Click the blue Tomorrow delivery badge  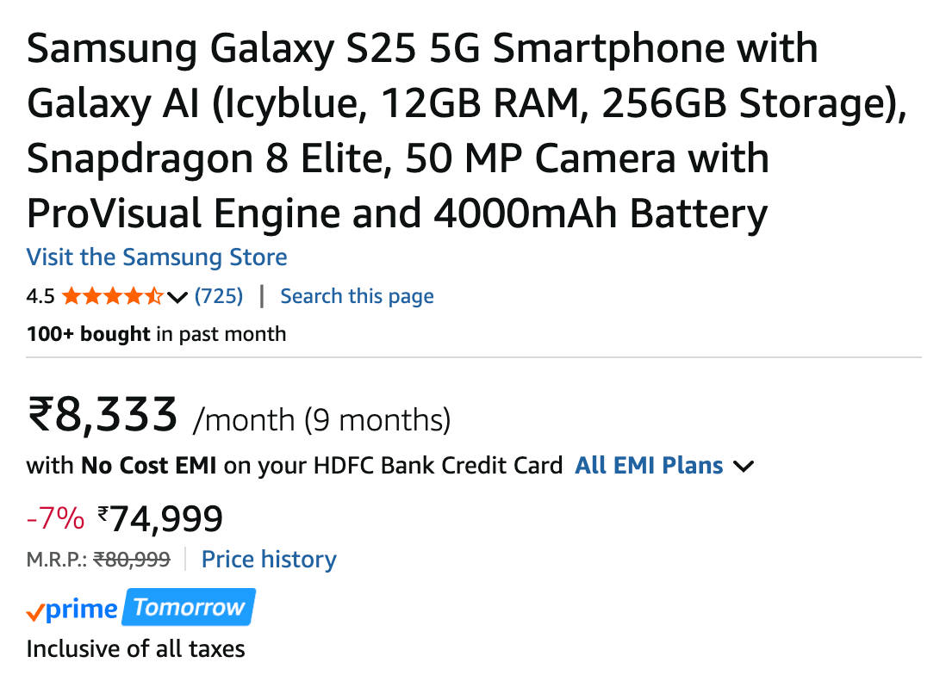tap(189, 608)
